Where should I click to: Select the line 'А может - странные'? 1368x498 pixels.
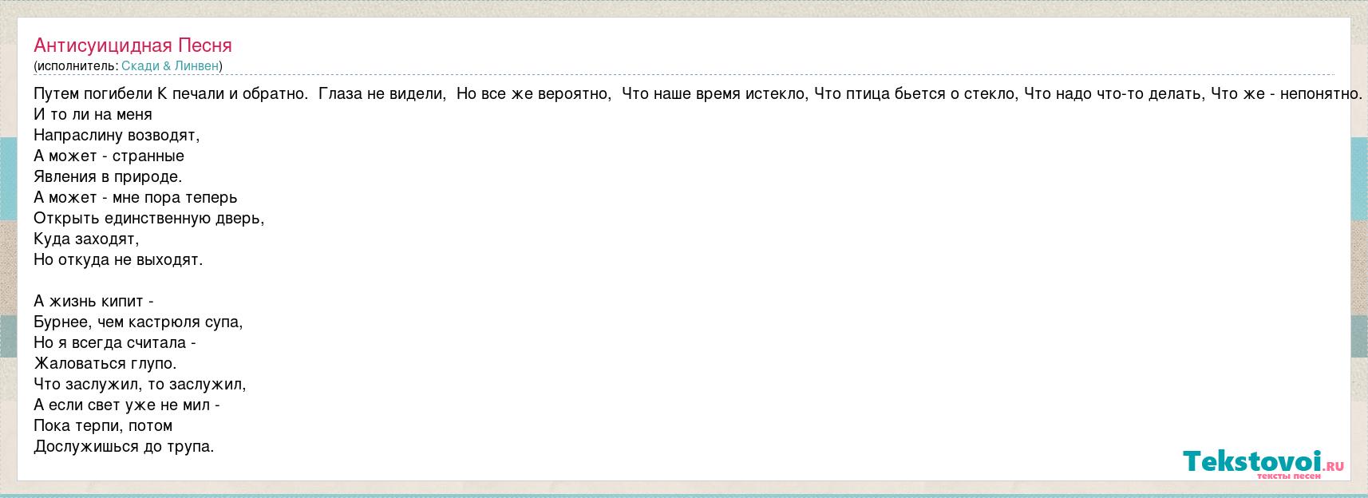[109, 156]
